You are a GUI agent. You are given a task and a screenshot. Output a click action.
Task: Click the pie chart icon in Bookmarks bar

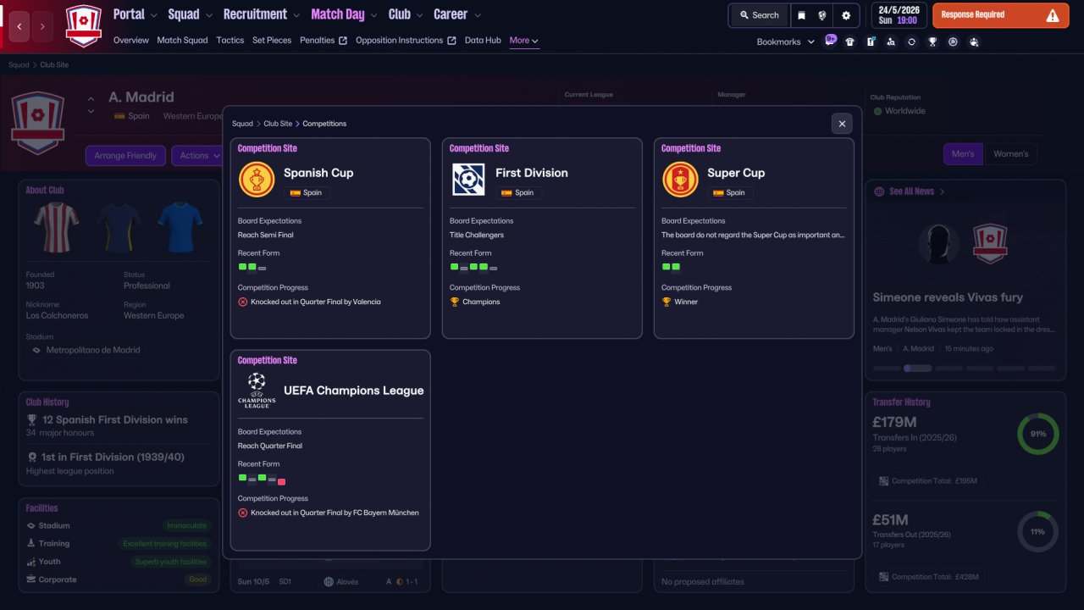(x=953, y=42)
